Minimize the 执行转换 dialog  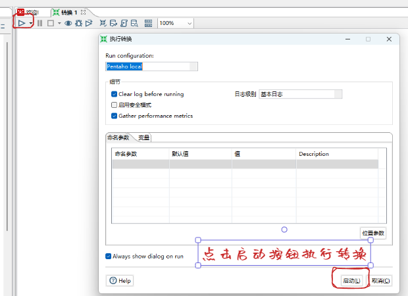coord(347,39)
